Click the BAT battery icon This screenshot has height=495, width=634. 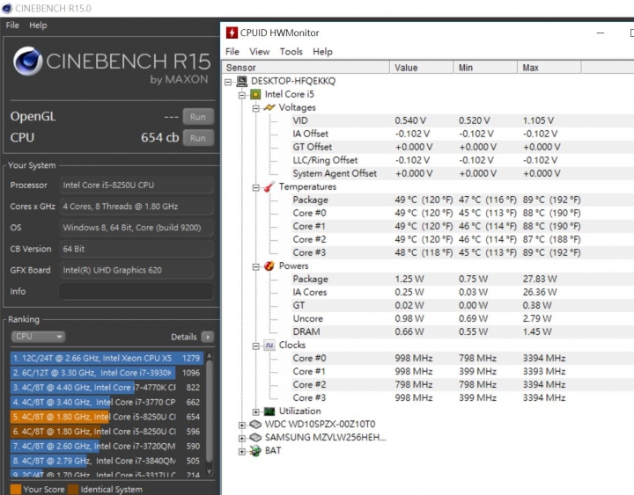[x=255, y=450]
